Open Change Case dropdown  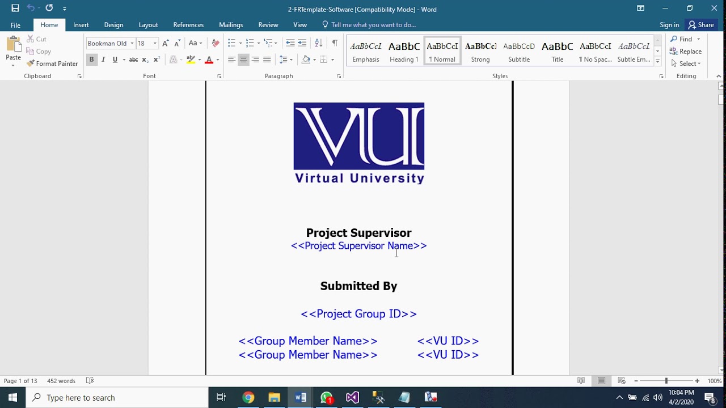[195, 43]
